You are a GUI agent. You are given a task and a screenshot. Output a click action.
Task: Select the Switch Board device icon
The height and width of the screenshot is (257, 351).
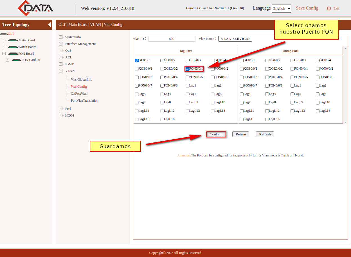pyautogui.click(x=13, y=47)
